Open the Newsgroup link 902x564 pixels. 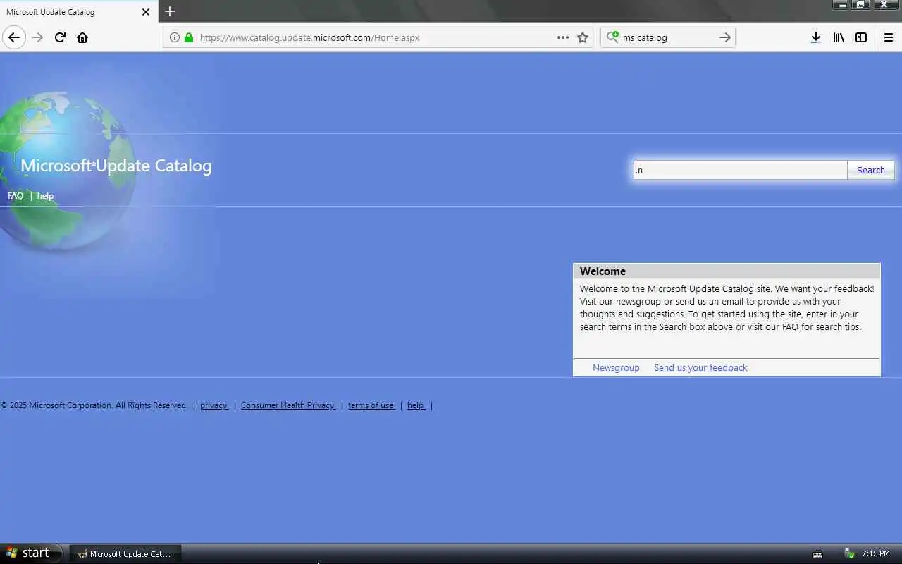tap(616, 367)
